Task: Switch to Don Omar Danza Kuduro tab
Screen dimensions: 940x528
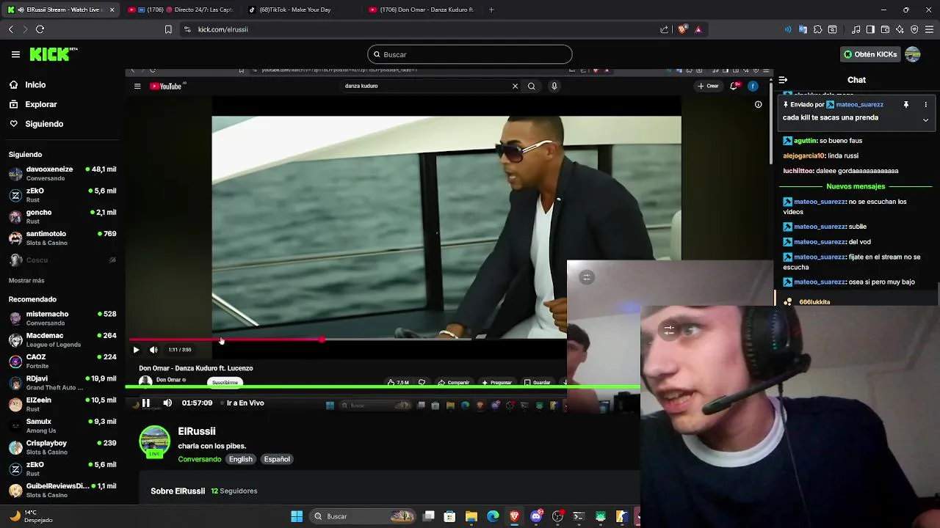Action: (421, 10)
